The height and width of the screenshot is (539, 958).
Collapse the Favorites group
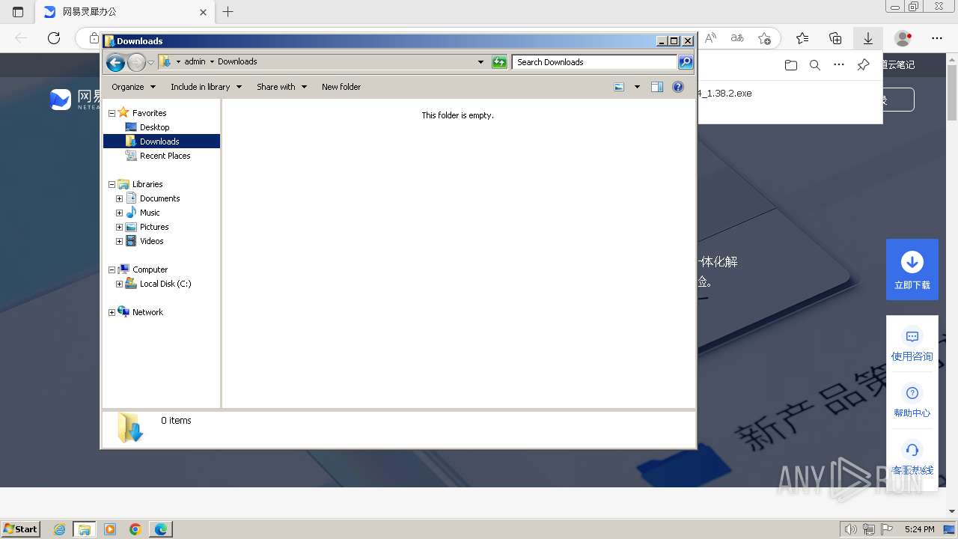tap(112, 113)
